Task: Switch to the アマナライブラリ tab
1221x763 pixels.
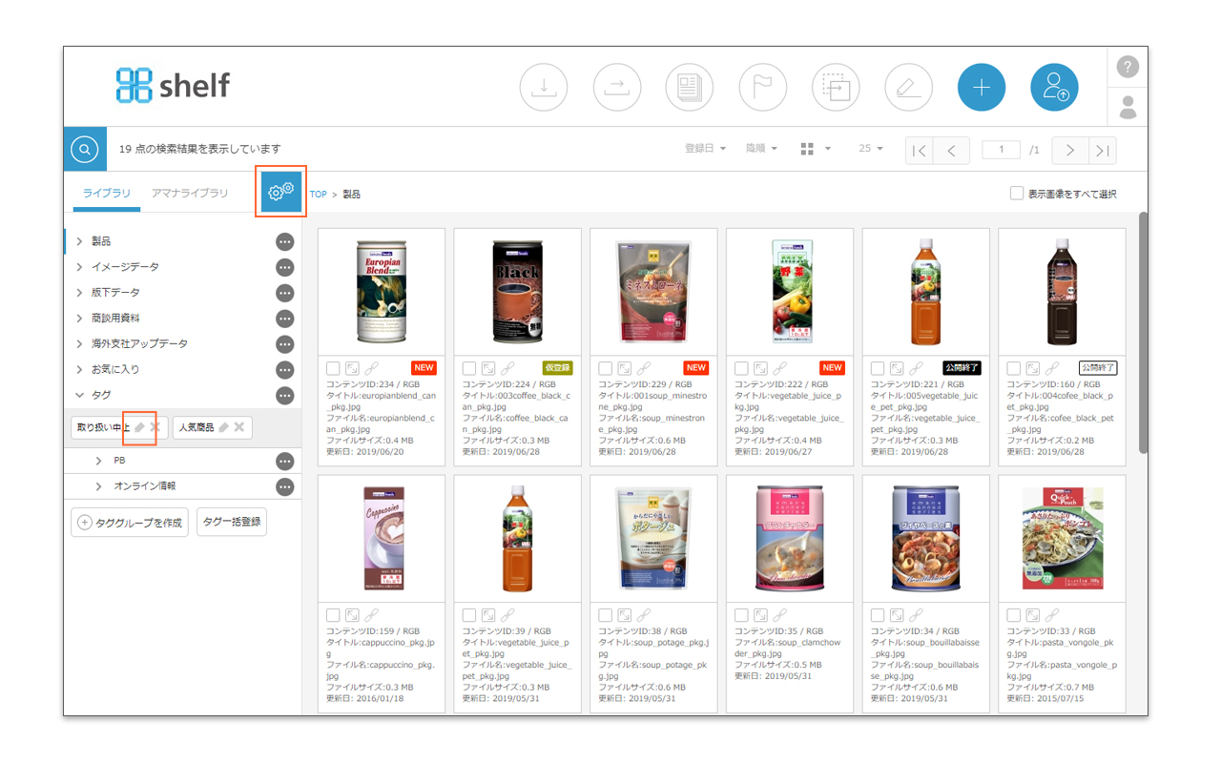Action: (x=190, y=194)
